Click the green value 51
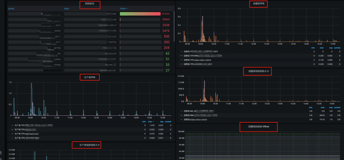 [168, 59]
